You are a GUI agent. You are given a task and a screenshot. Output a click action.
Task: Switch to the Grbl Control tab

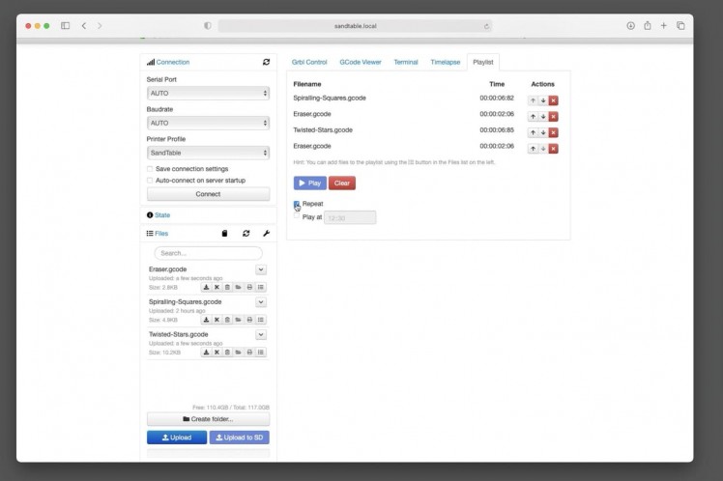pos(309,62)
